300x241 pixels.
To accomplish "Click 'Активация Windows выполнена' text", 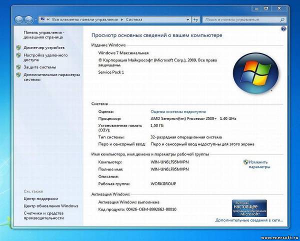I will click(x=129, y=202).
